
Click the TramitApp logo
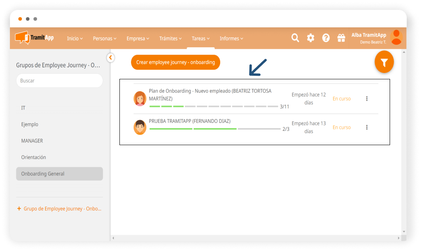coord(35,38)
